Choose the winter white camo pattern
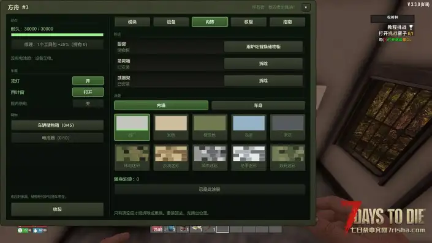Image resolution: width=432 pixels, height=243 pixels. (x=249, y=157)
